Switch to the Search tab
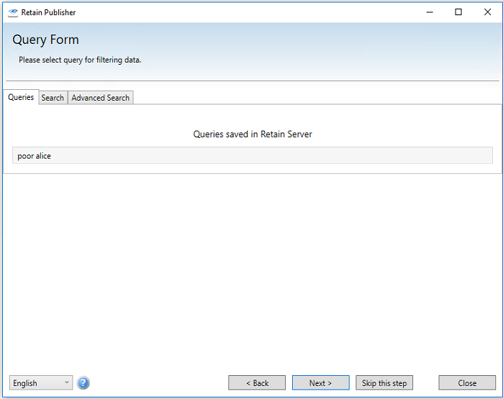 (53, 98)
